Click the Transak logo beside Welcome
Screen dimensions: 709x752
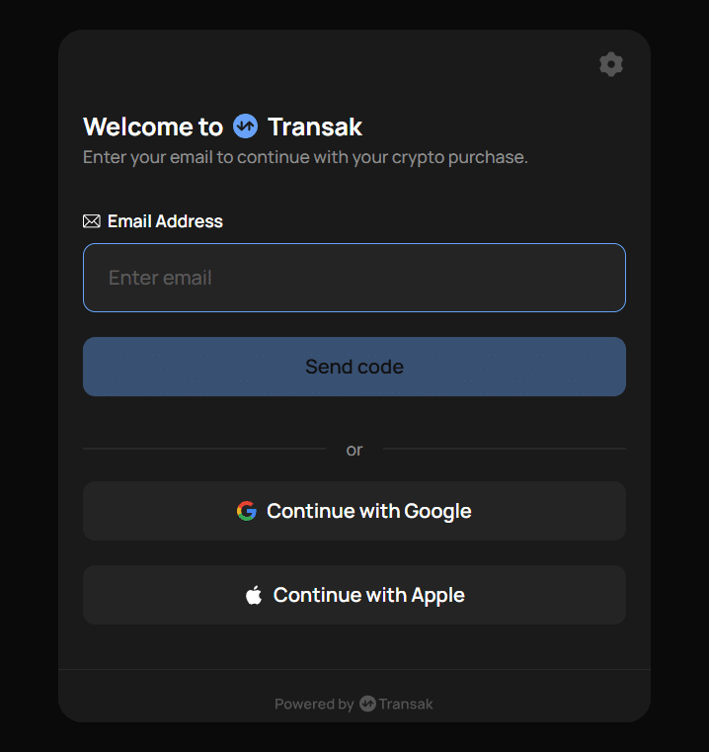click(x=245, y=126)
